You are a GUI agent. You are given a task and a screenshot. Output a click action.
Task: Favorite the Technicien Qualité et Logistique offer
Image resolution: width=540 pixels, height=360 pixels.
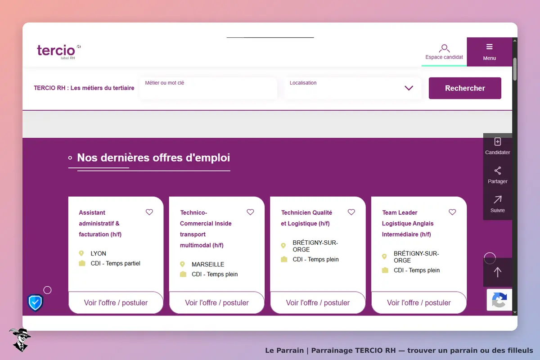pyautogui.click(x=351, y=212)
